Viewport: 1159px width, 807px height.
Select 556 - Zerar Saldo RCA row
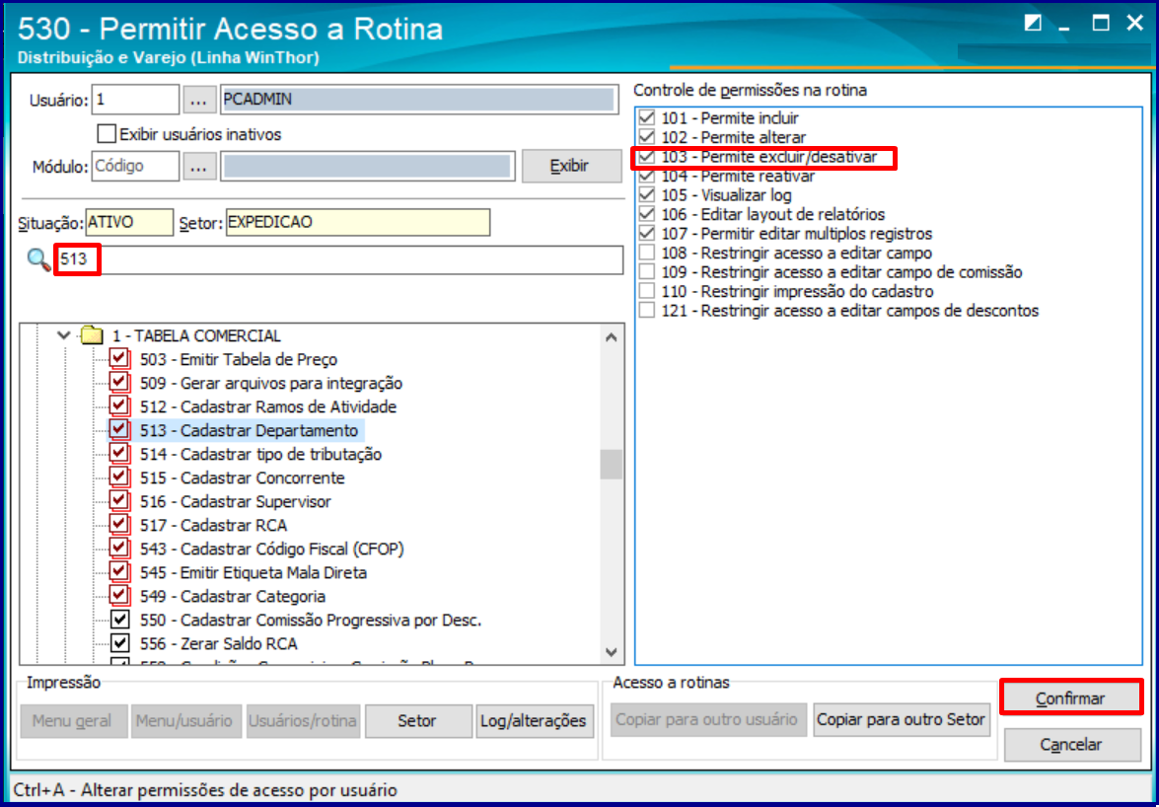click(219, 643)
